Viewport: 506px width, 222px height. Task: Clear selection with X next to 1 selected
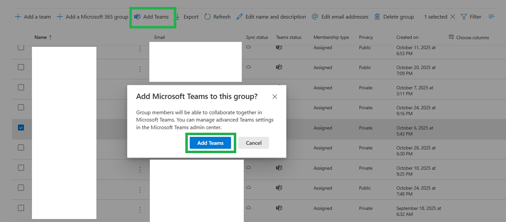click(x=453, y=17)
